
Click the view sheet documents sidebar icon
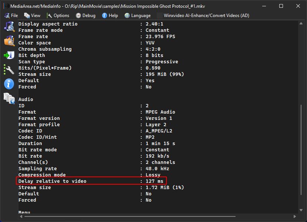pyautogui.click(x=9, y=98)
